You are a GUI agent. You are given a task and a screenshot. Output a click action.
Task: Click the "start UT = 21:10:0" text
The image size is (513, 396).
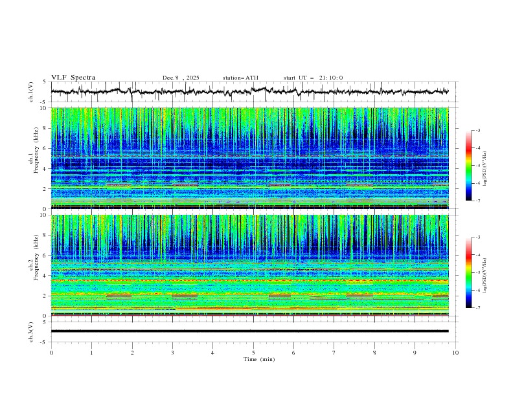[x=313, y=78]
